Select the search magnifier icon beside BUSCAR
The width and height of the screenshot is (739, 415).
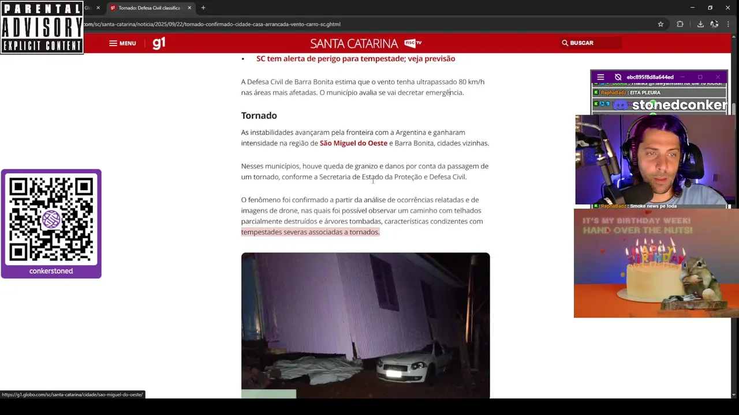click(565, 43)
